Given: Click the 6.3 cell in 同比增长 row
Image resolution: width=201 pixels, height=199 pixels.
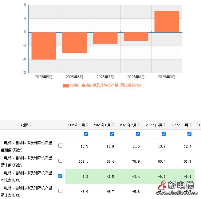Looking at the screenshot, I should (x=85, y=177).
